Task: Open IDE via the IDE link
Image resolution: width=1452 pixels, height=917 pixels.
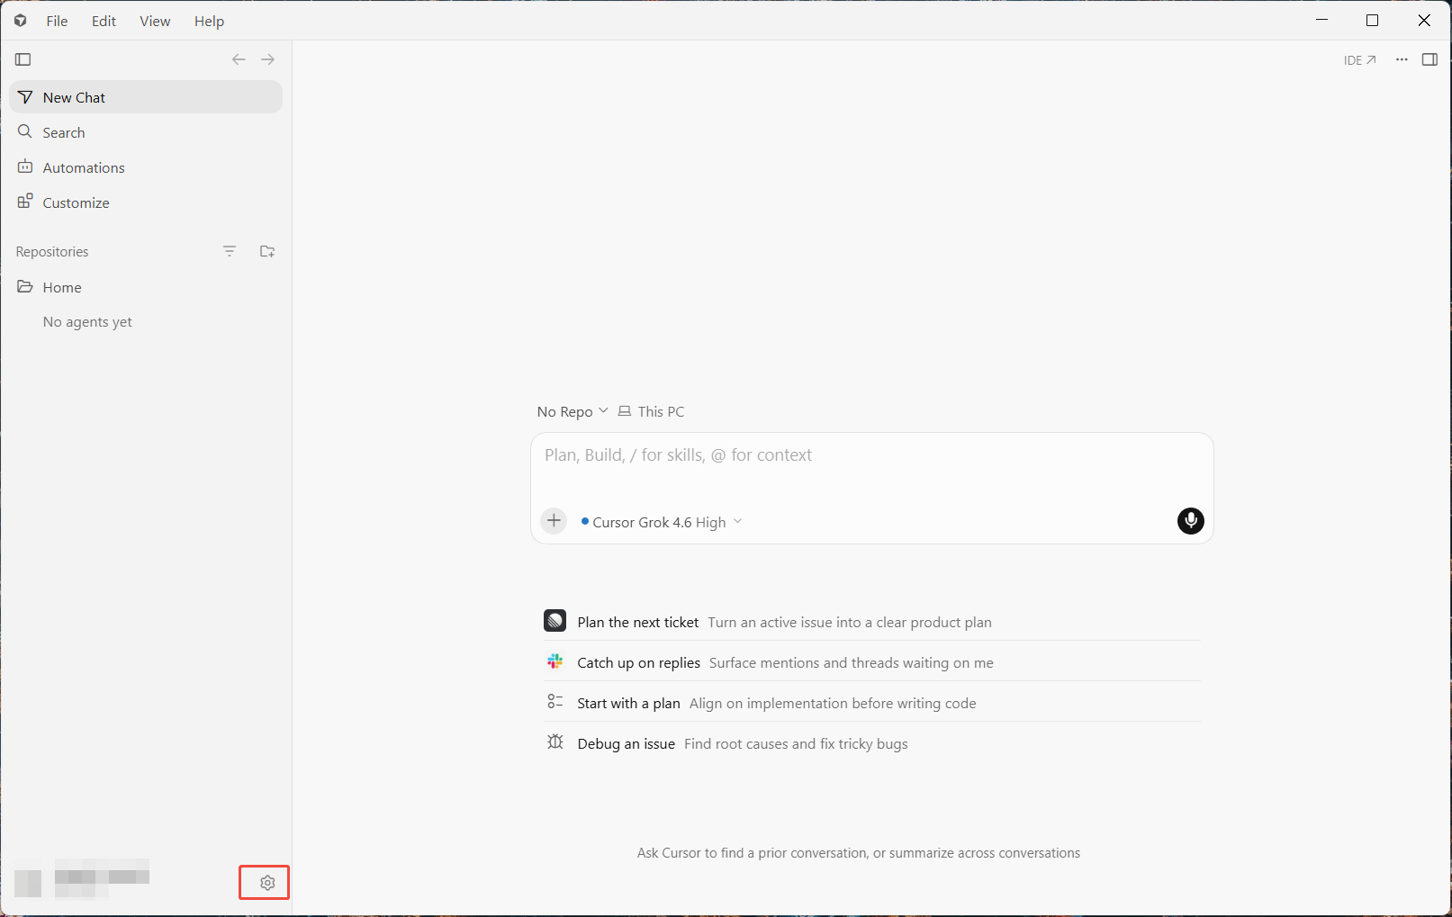Action: 1359,60
